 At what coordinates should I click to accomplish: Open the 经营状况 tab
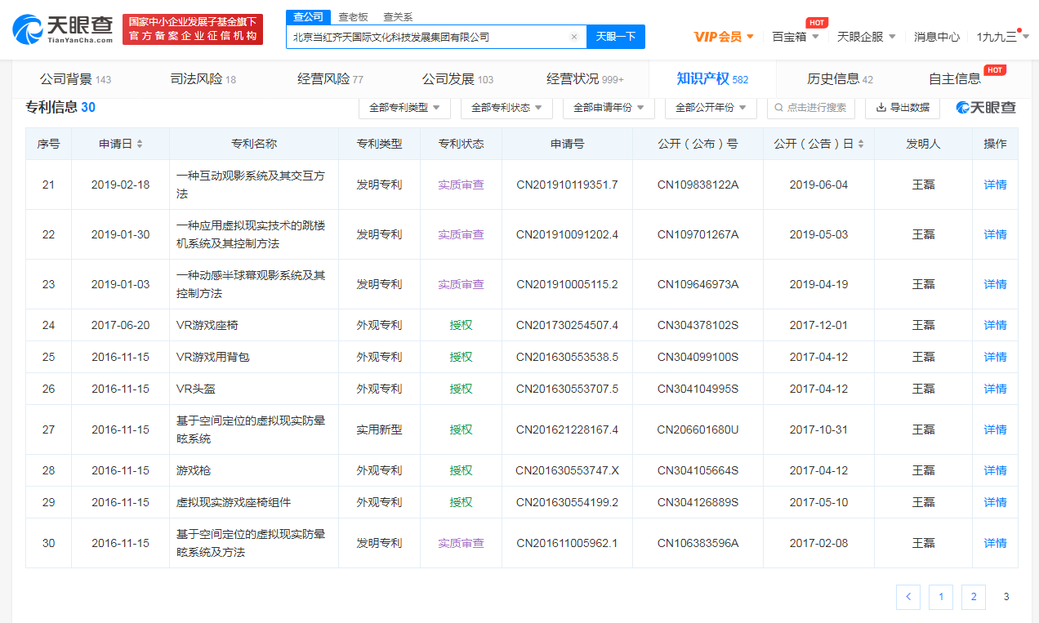click(x=585, y=79)
